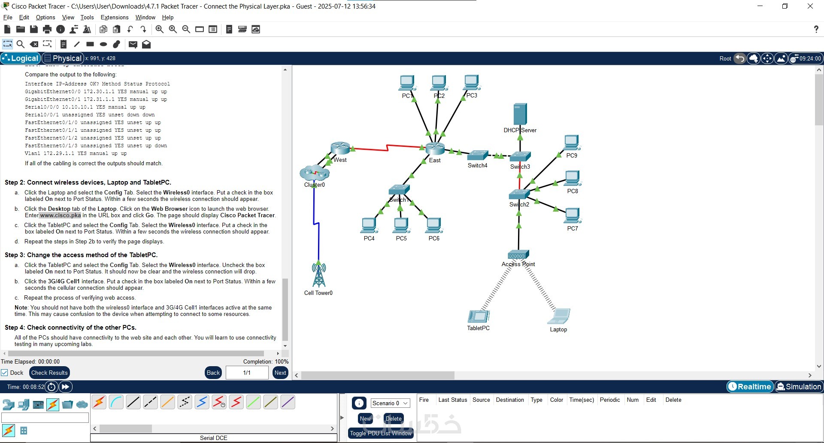The width and height of the screenshot is (824, 443).
Task: Open the Scenario 0 dropdown
Action: (x=390, y=403)
